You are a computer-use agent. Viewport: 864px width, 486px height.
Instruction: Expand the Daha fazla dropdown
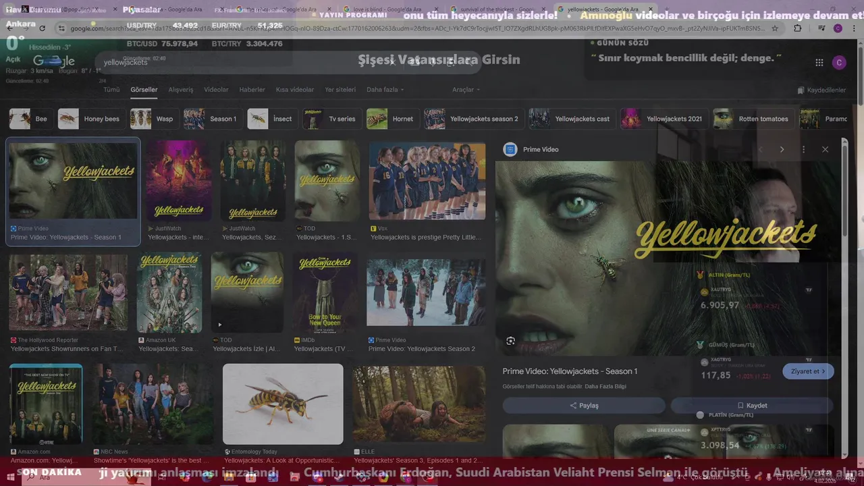pos(385,90)
